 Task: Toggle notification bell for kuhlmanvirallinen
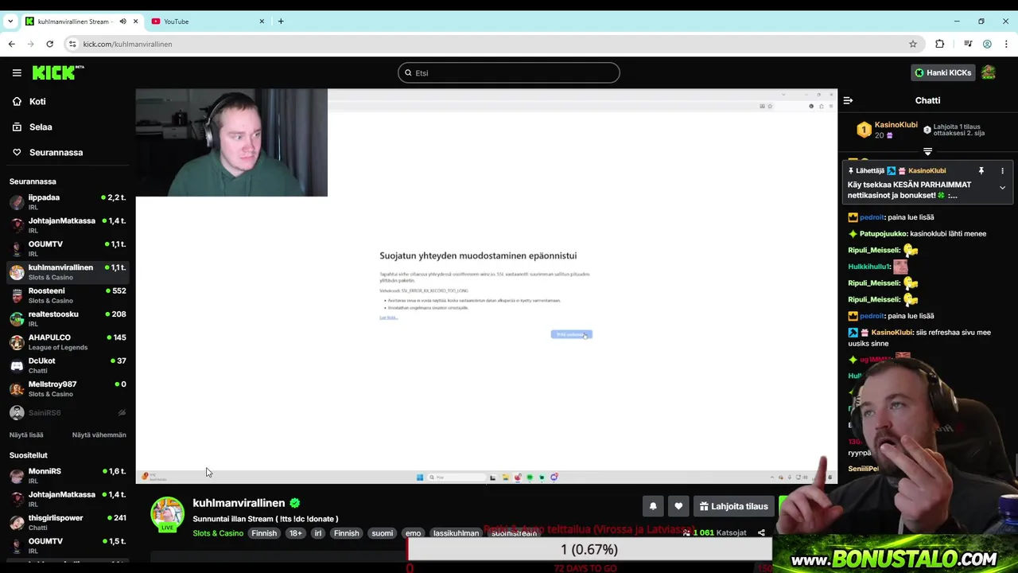[653, 506]
